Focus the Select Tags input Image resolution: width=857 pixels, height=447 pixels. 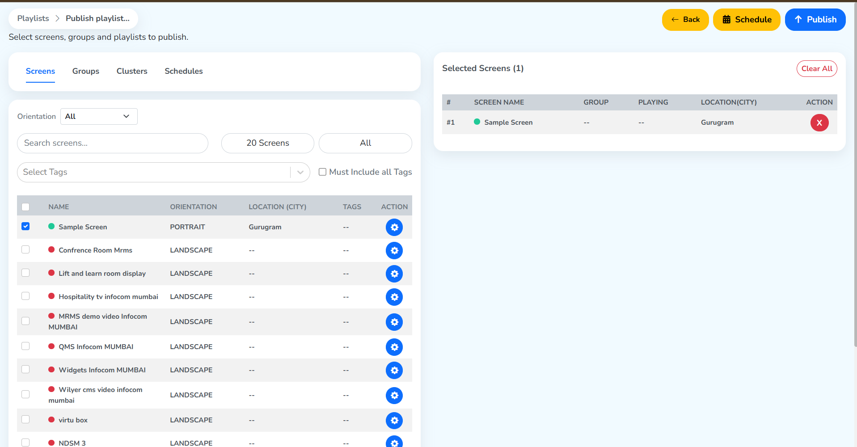click(x=154, y=172)
